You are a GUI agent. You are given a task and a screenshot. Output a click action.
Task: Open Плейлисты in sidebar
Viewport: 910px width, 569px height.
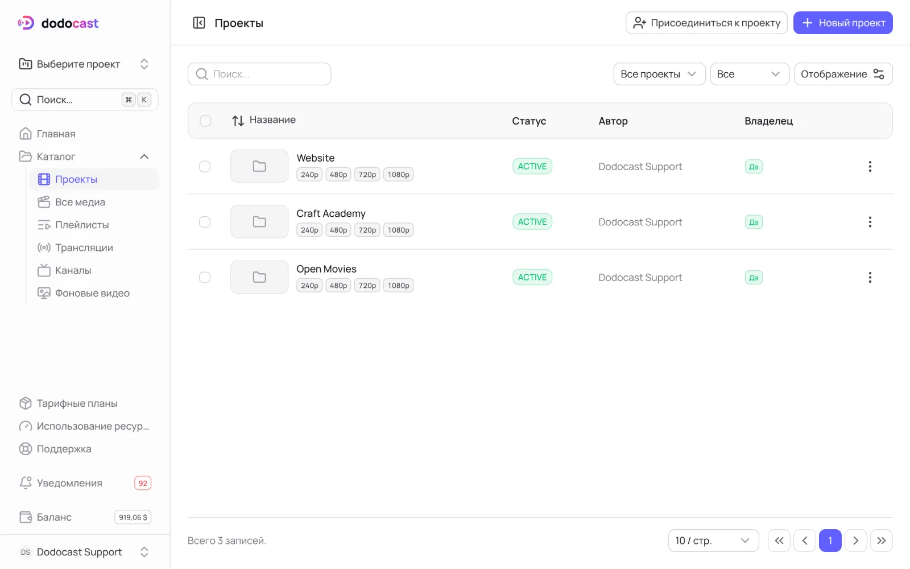tap(94, 225)
